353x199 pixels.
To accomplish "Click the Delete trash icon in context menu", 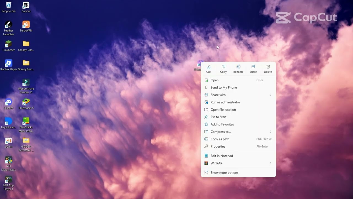I will click(x=268, y=69).
